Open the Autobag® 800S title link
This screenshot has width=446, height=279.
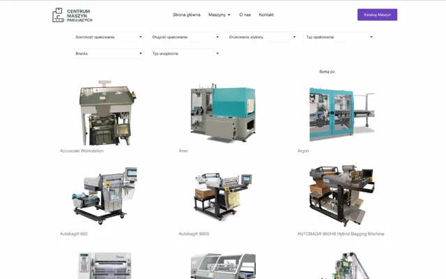[194, 234]
